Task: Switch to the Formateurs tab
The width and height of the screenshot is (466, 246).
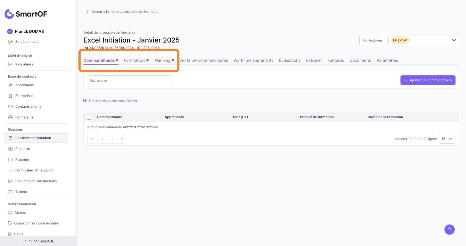Action: 134,60
